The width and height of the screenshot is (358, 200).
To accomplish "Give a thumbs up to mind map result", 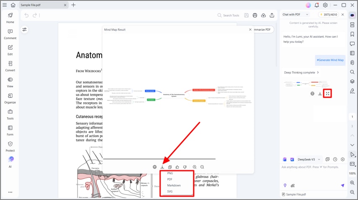I will tap(177, 167).
